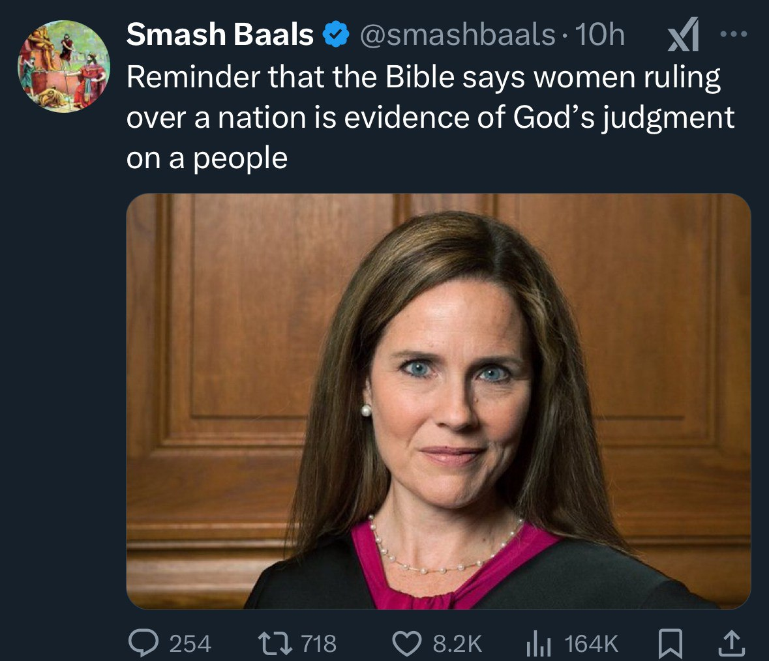Toggle the bookmark icon
The width and height of the screenshot is (769, 661).
pos(668,643)
